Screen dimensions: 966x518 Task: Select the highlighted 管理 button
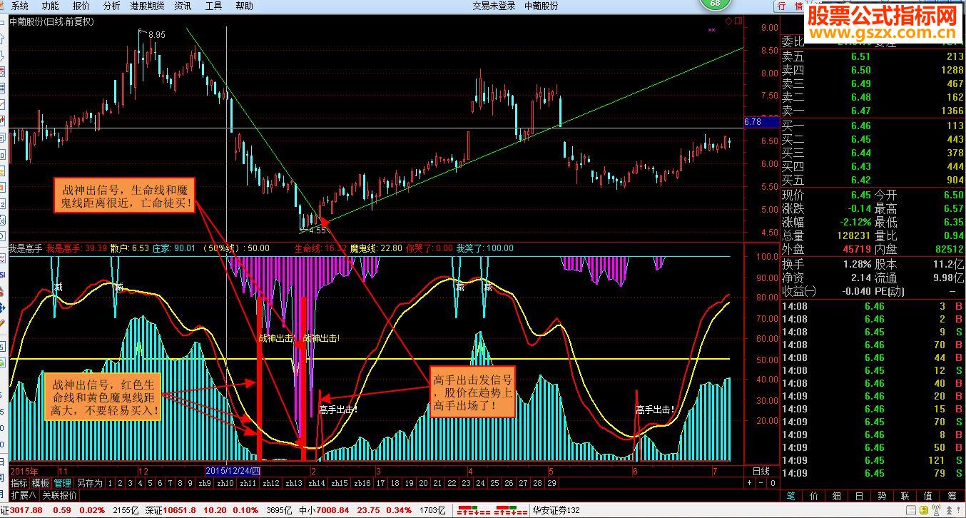click(x=63, y=483)
